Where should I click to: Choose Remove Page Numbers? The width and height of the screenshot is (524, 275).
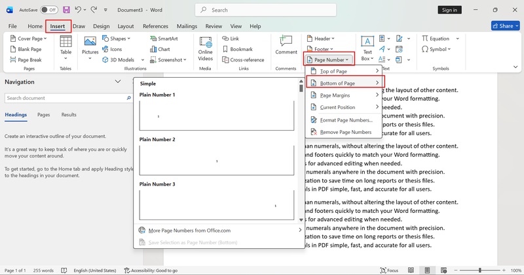tap(345, 132)
